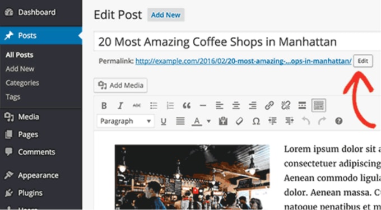
Task: Create a bulleted list
Action: (154, 106)
